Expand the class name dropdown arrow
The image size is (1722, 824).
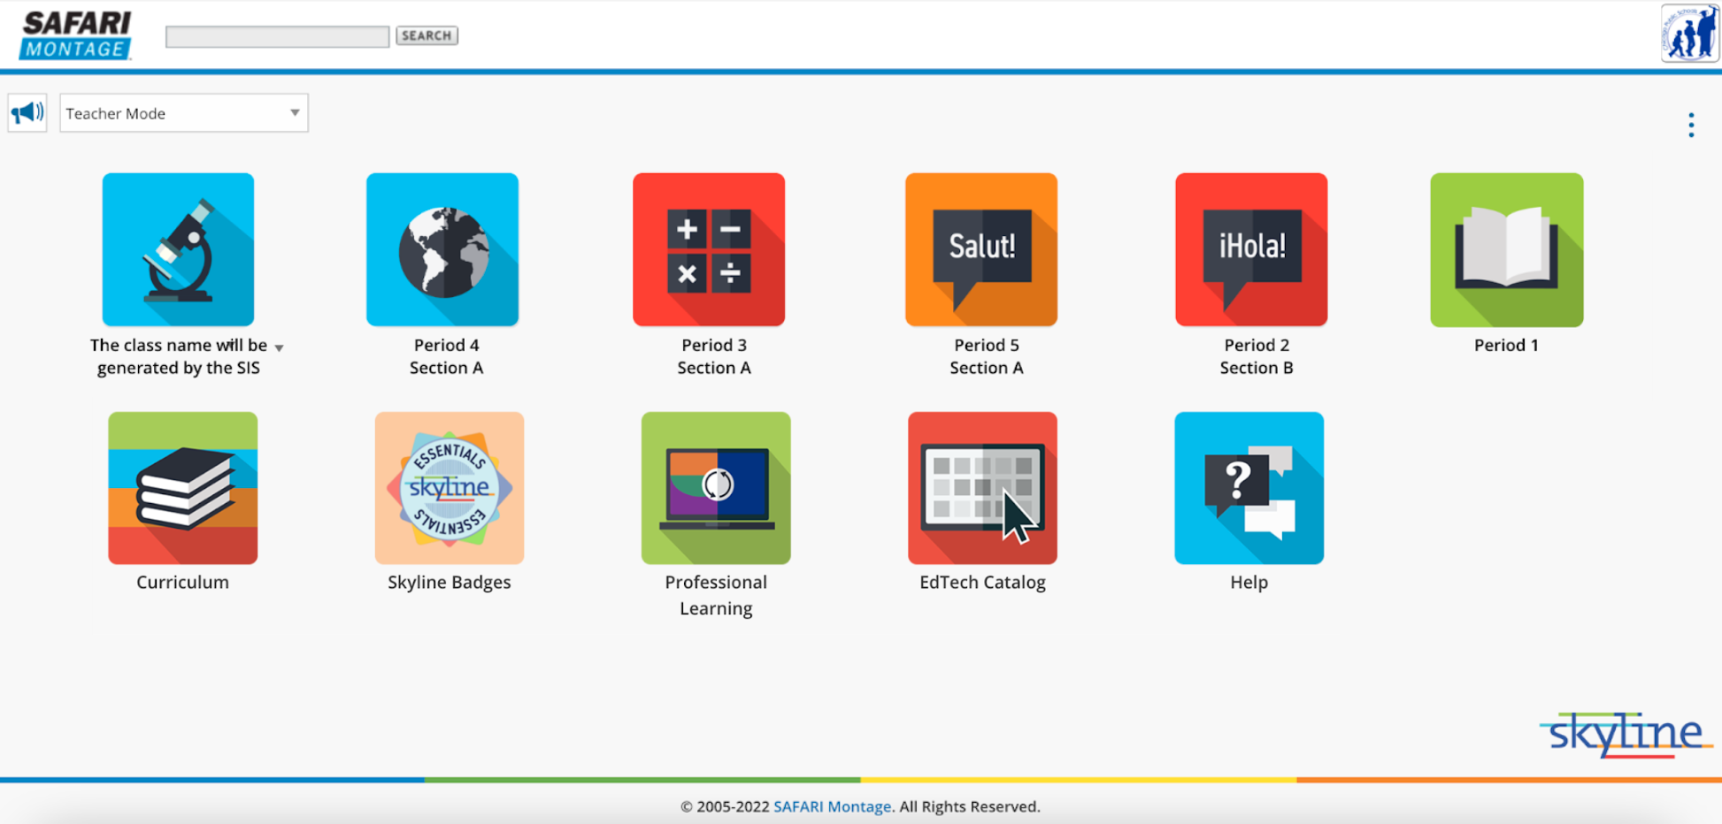[279, 348]
